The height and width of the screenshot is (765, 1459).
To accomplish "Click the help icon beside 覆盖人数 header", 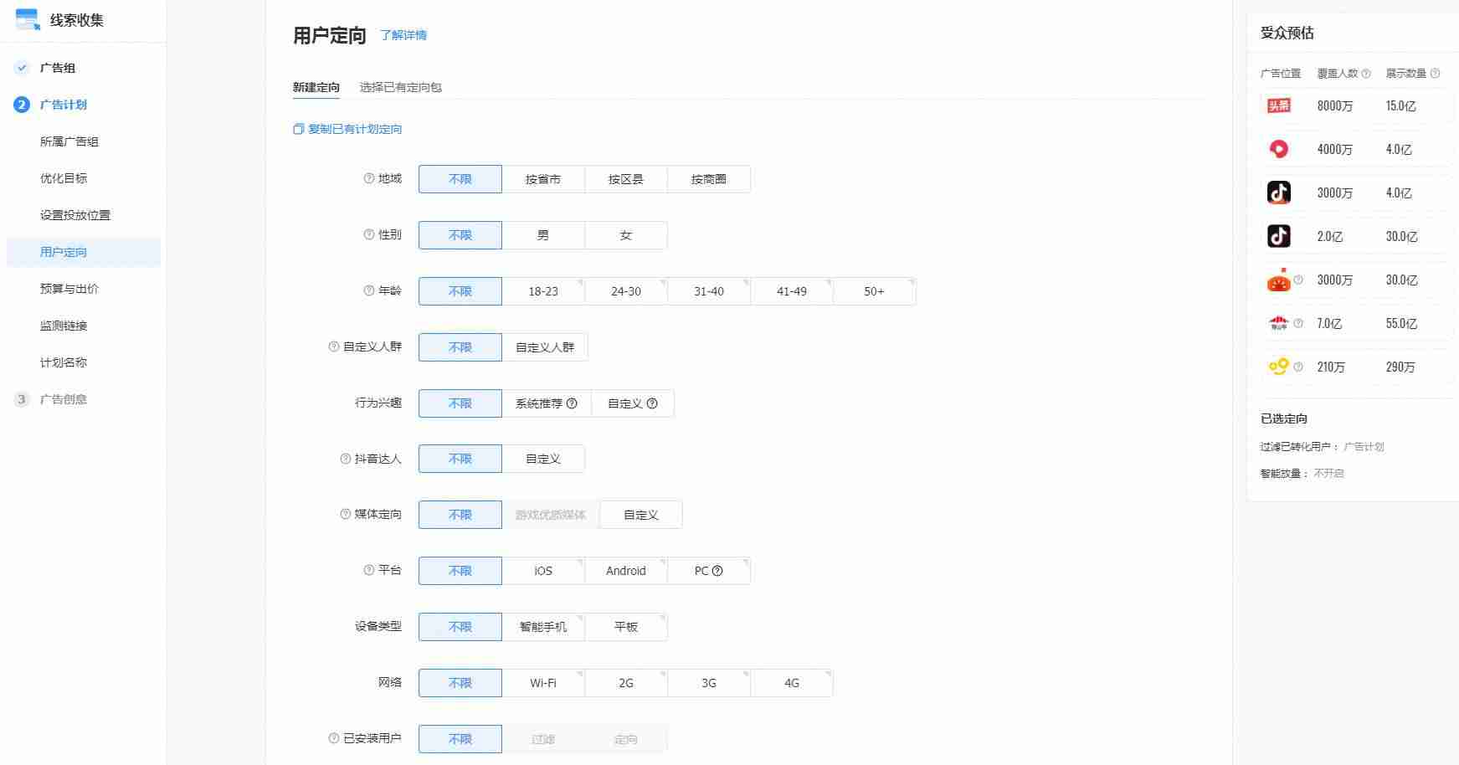I will [1366, 74].
